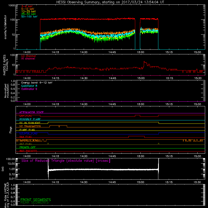This screenshot has width=208, height=208.
Task: Click the POSSIBLE_FLARE flag label
Action: pos(30,119)
